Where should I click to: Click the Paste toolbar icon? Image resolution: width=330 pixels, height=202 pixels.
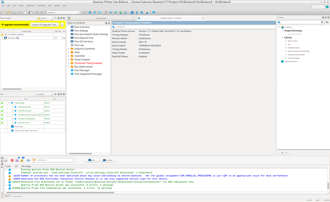(30, 13)
